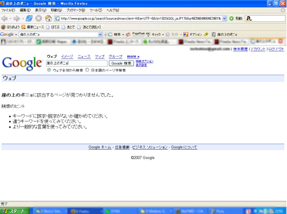Open the 表示 menu
Screen dimensions: 287x214
41,10
